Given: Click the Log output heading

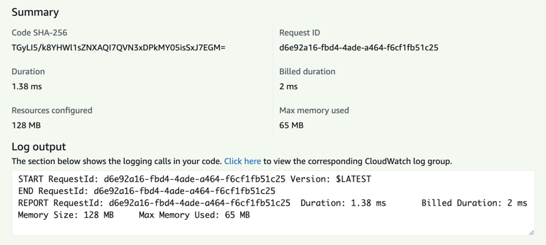Looking at the screenshot, I should [39, 146].
